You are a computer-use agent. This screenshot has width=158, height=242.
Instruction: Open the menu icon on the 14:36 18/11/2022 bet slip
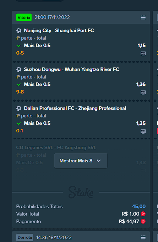[x=143, y=237]
